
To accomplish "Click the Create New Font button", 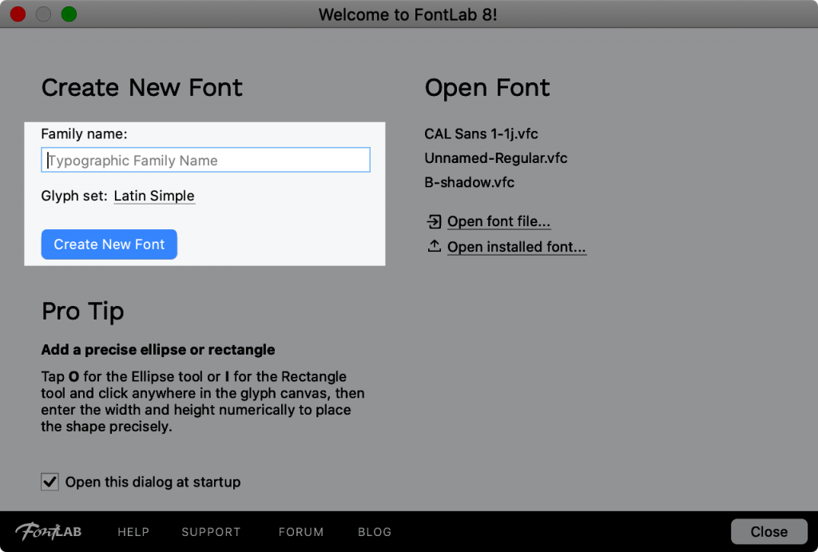I will (x=109, y=244).
